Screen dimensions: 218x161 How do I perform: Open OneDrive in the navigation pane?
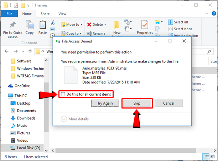pyautogui.click(x=19, y=86)
